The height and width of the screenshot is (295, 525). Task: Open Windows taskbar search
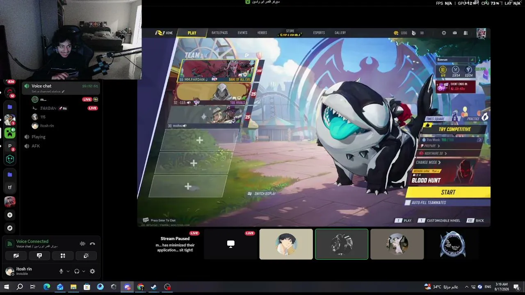tap(20, 287)
